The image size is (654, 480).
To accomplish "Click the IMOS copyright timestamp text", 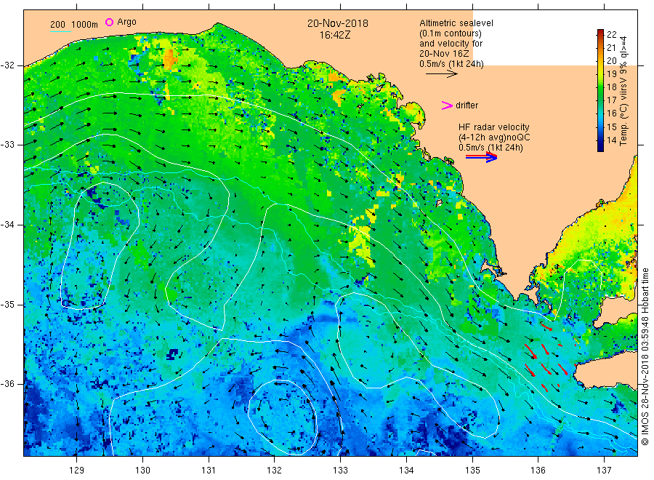I will [x=645, y=356].
